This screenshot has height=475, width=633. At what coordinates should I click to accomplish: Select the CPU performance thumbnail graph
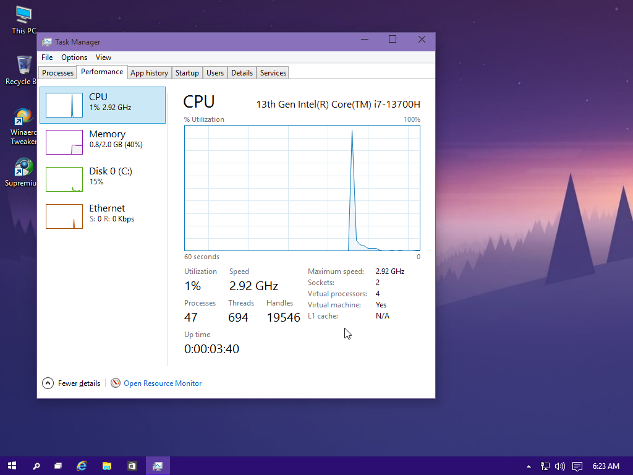[x=64, y=105]
